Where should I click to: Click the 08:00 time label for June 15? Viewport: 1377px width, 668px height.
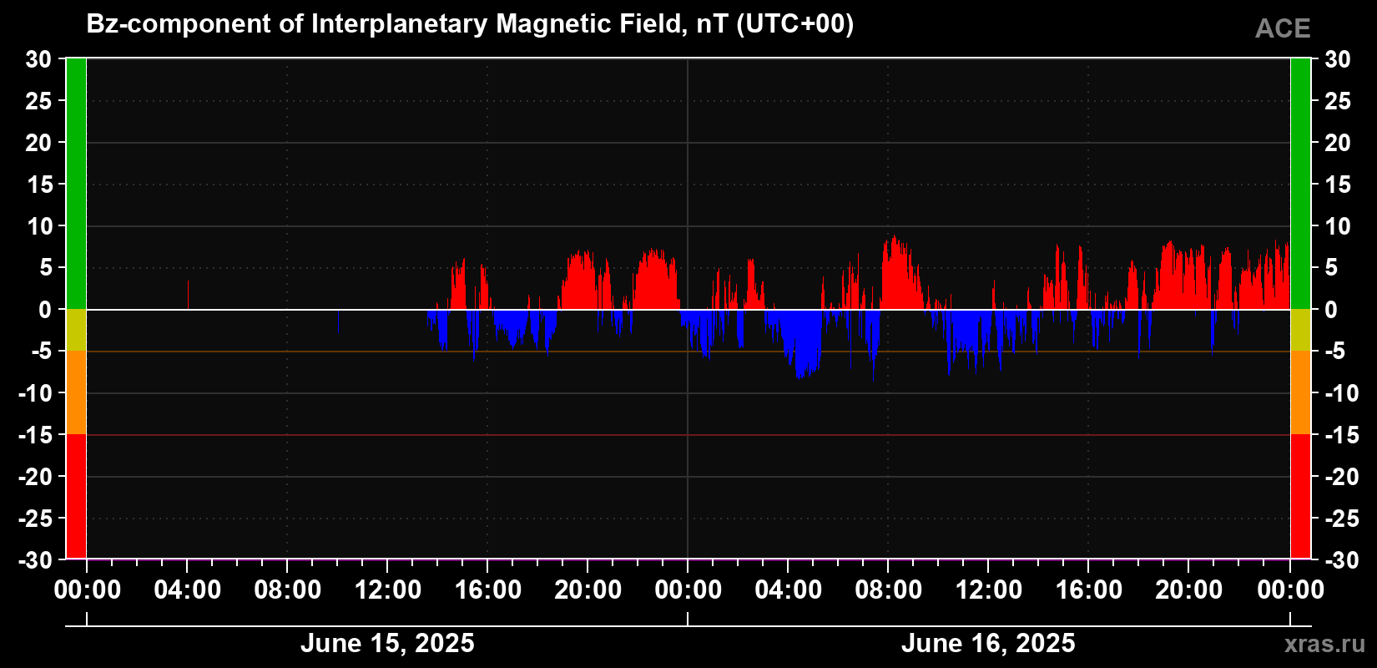(x=288, y=590)
